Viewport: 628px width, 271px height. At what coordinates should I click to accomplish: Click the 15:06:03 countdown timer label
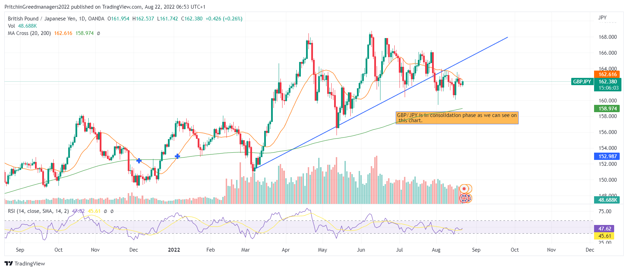[x=608, y=88]
